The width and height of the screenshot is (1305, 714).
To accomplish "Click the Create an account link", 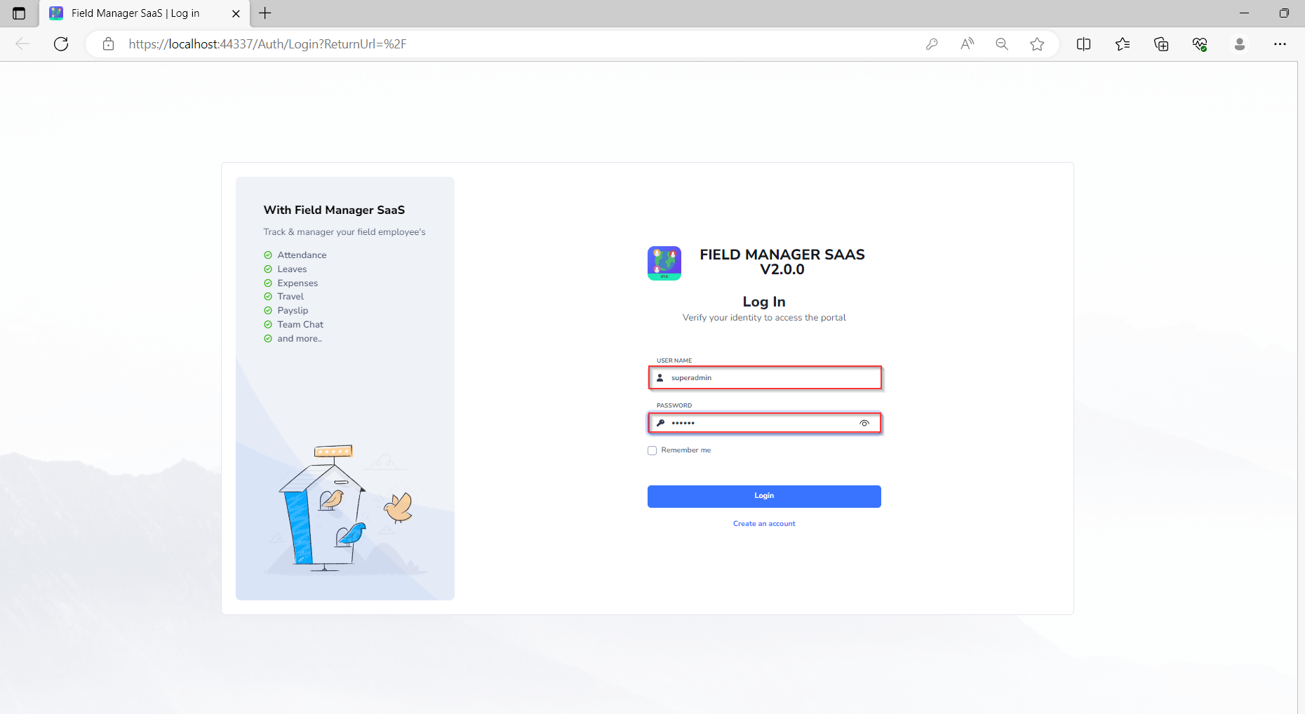I will click(x=764, y=523).
